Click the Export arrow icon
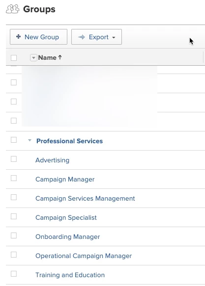 pyautogui.click(x=82, y=37)
